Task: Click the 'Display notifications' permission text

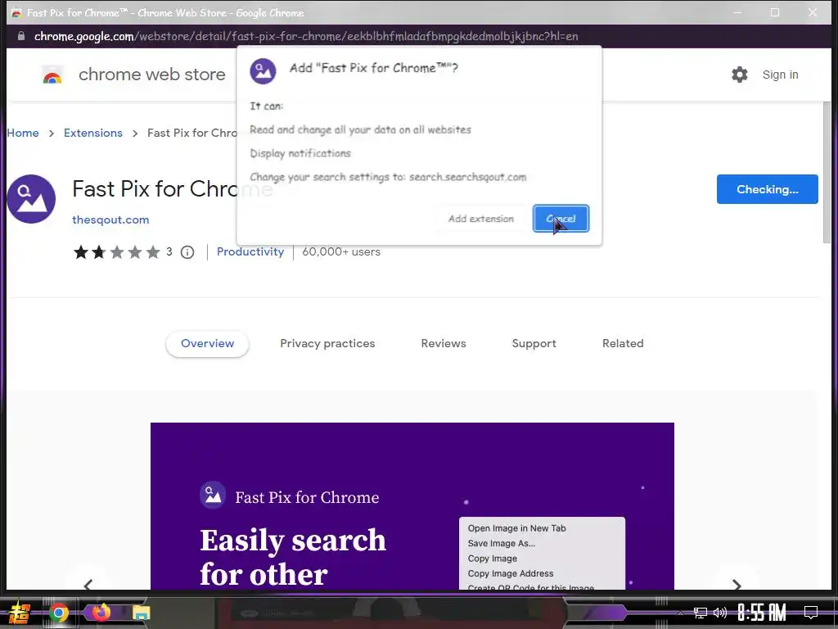Action: [300, 153]
